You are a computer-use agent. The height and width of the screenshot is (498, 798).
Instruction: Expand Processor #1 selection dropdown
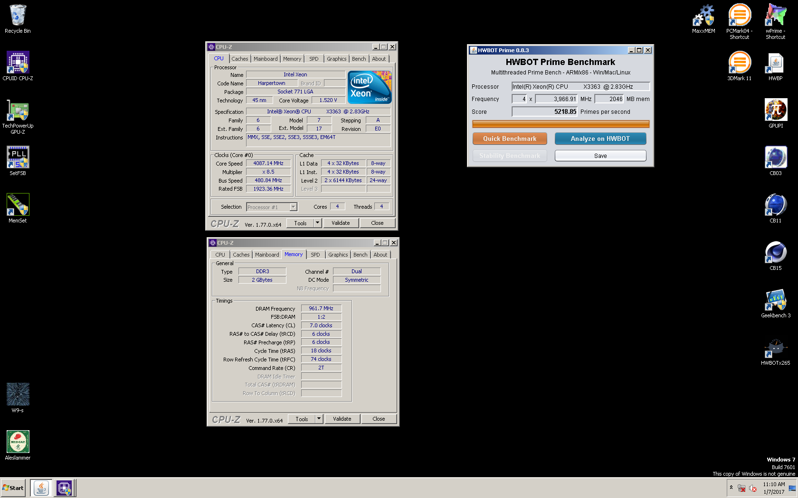click(294, 207)
